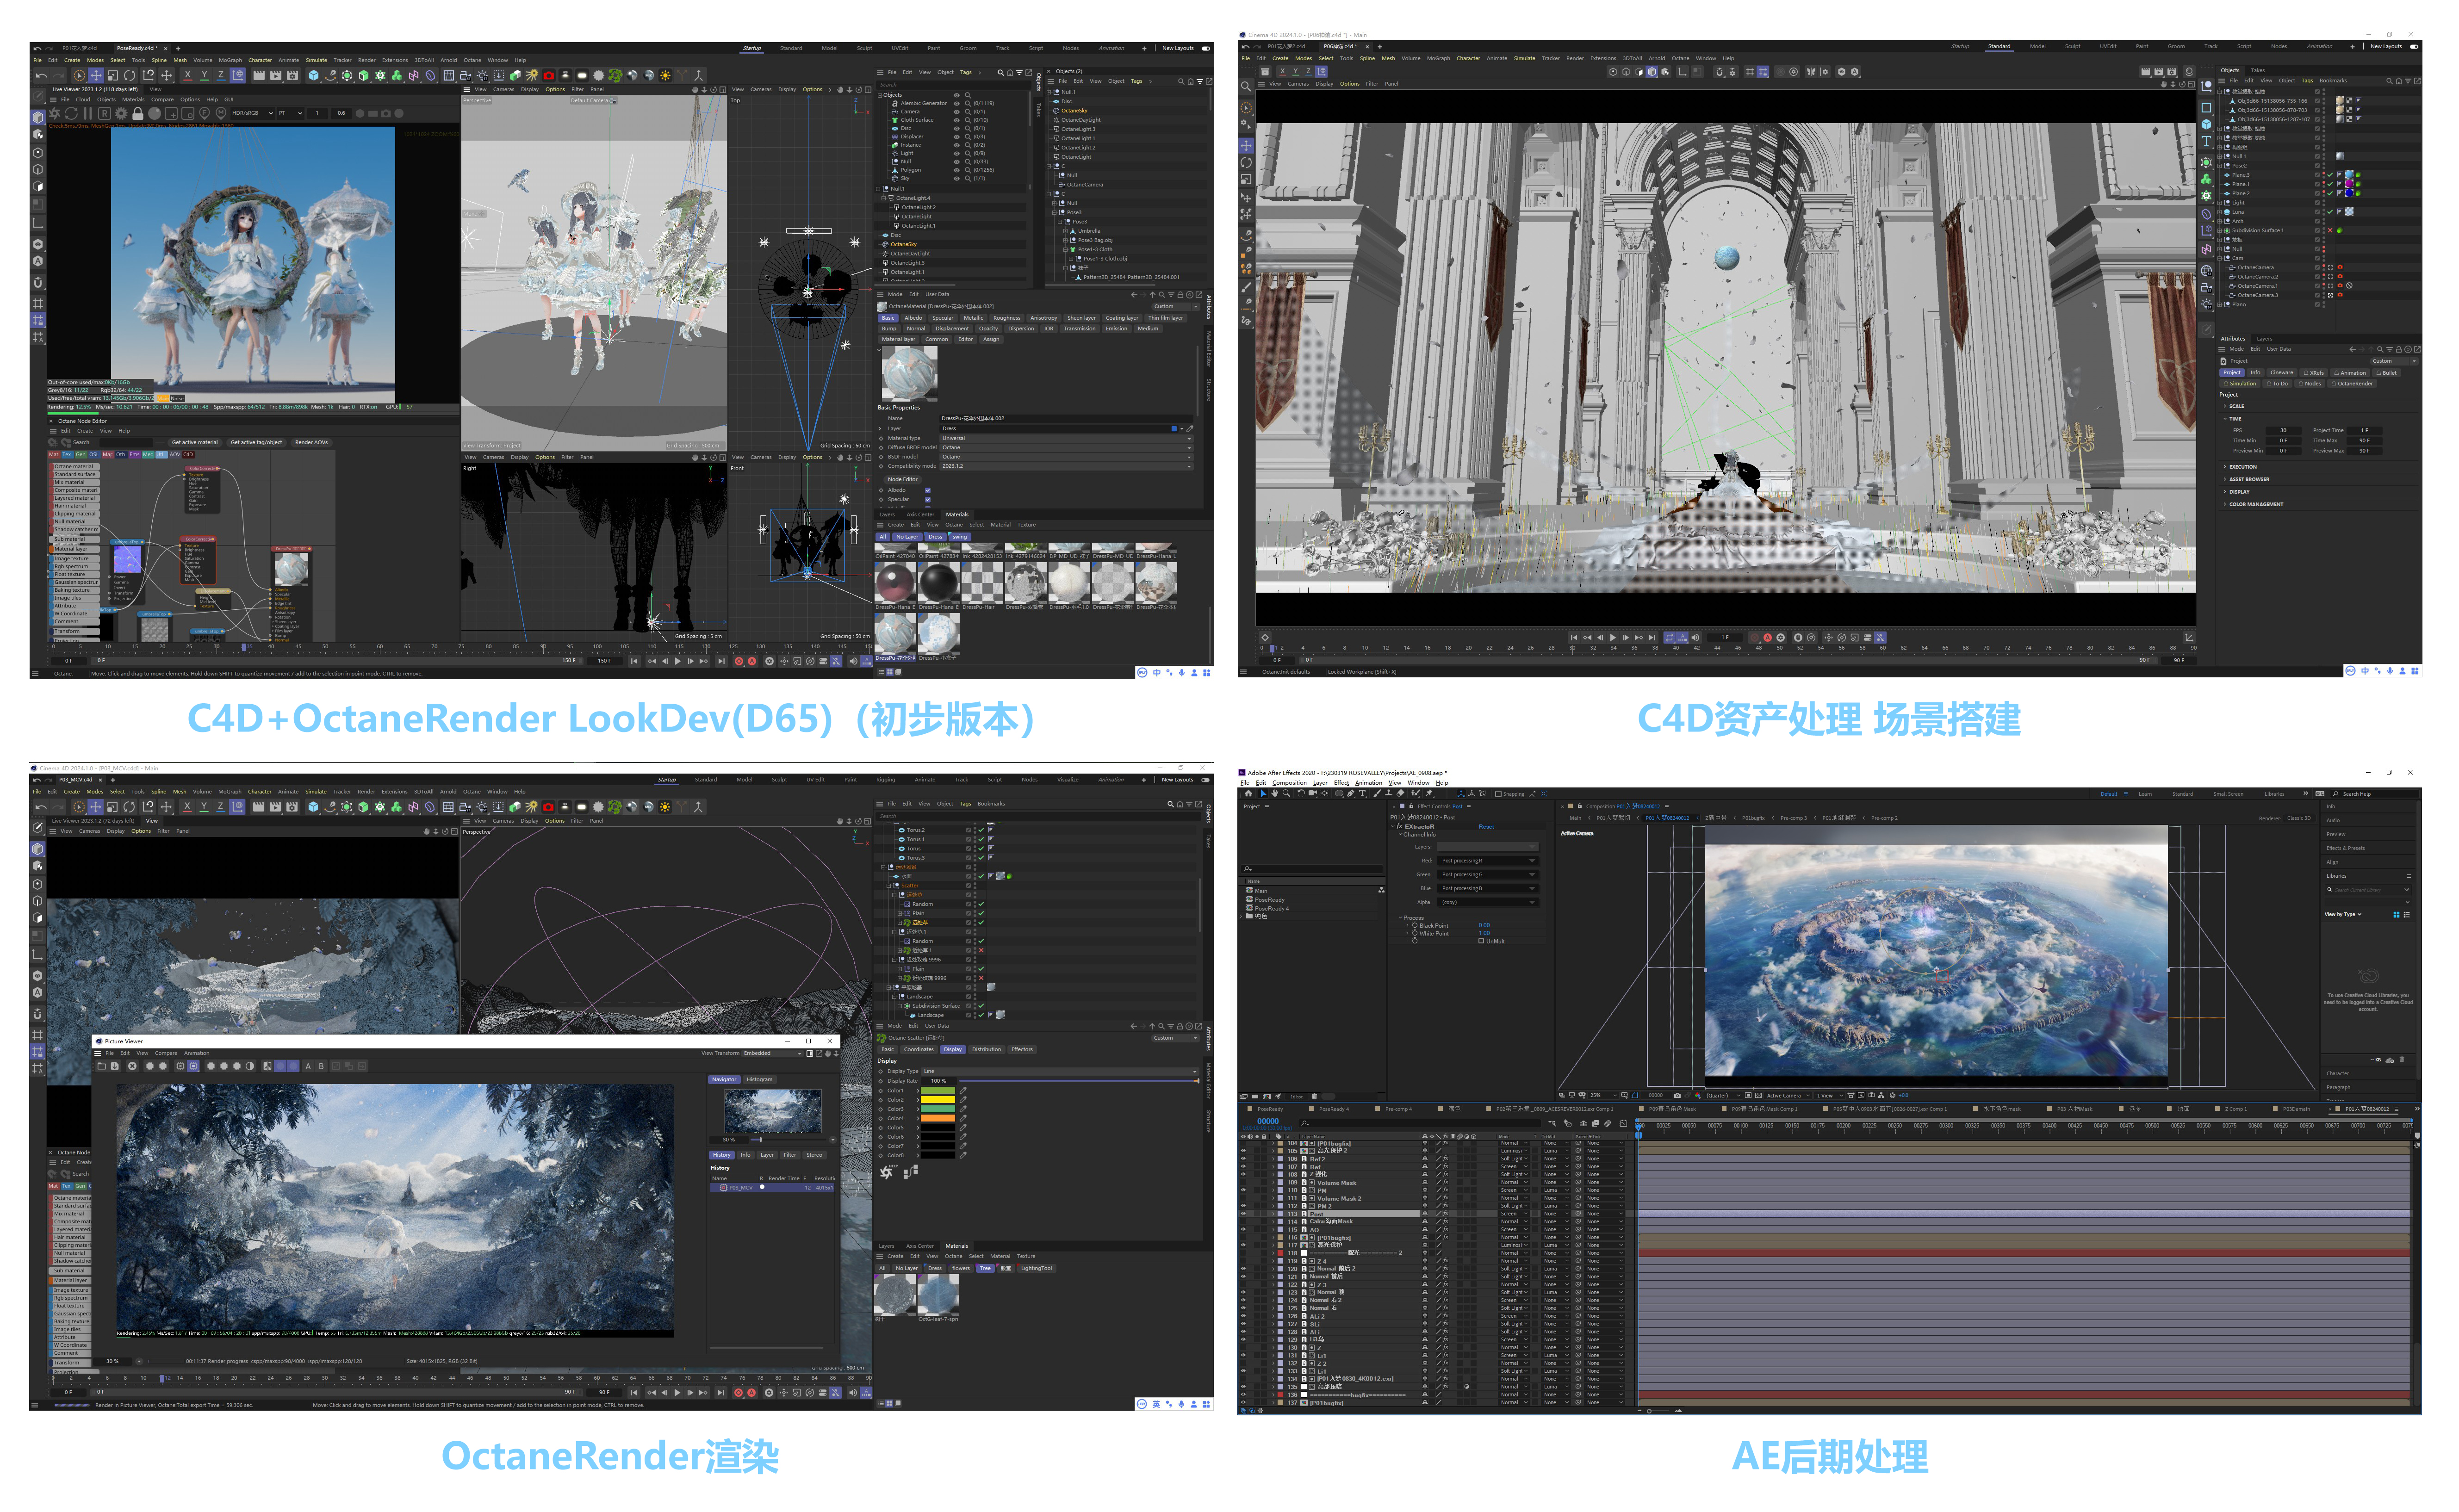Click open folder icon in Picture Viewer toolbar
The width and height of the screenshot is (2459, 1512).
[x=102, y=1066]
